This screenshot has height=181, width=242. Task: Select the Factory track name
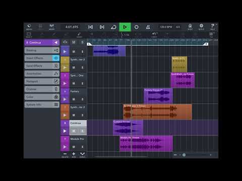point(75,92)
